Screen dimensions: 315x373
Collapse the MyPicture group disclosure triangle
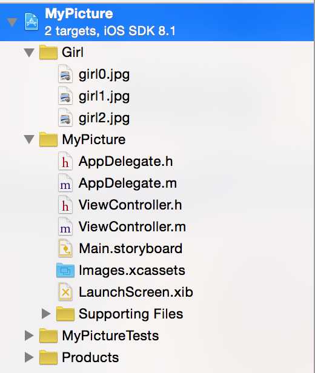[x=29, y=139]
